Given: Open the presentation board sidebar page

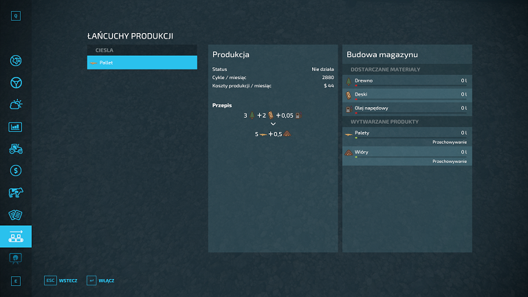Looking at the screenshot, I should click(16, 258).
